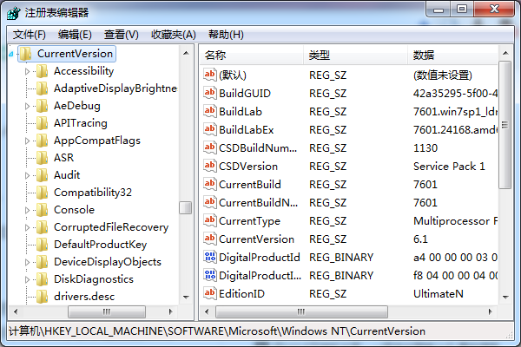Click the Accessibility folder icon
Screen dimensions: 521x347
pos(42,71)
